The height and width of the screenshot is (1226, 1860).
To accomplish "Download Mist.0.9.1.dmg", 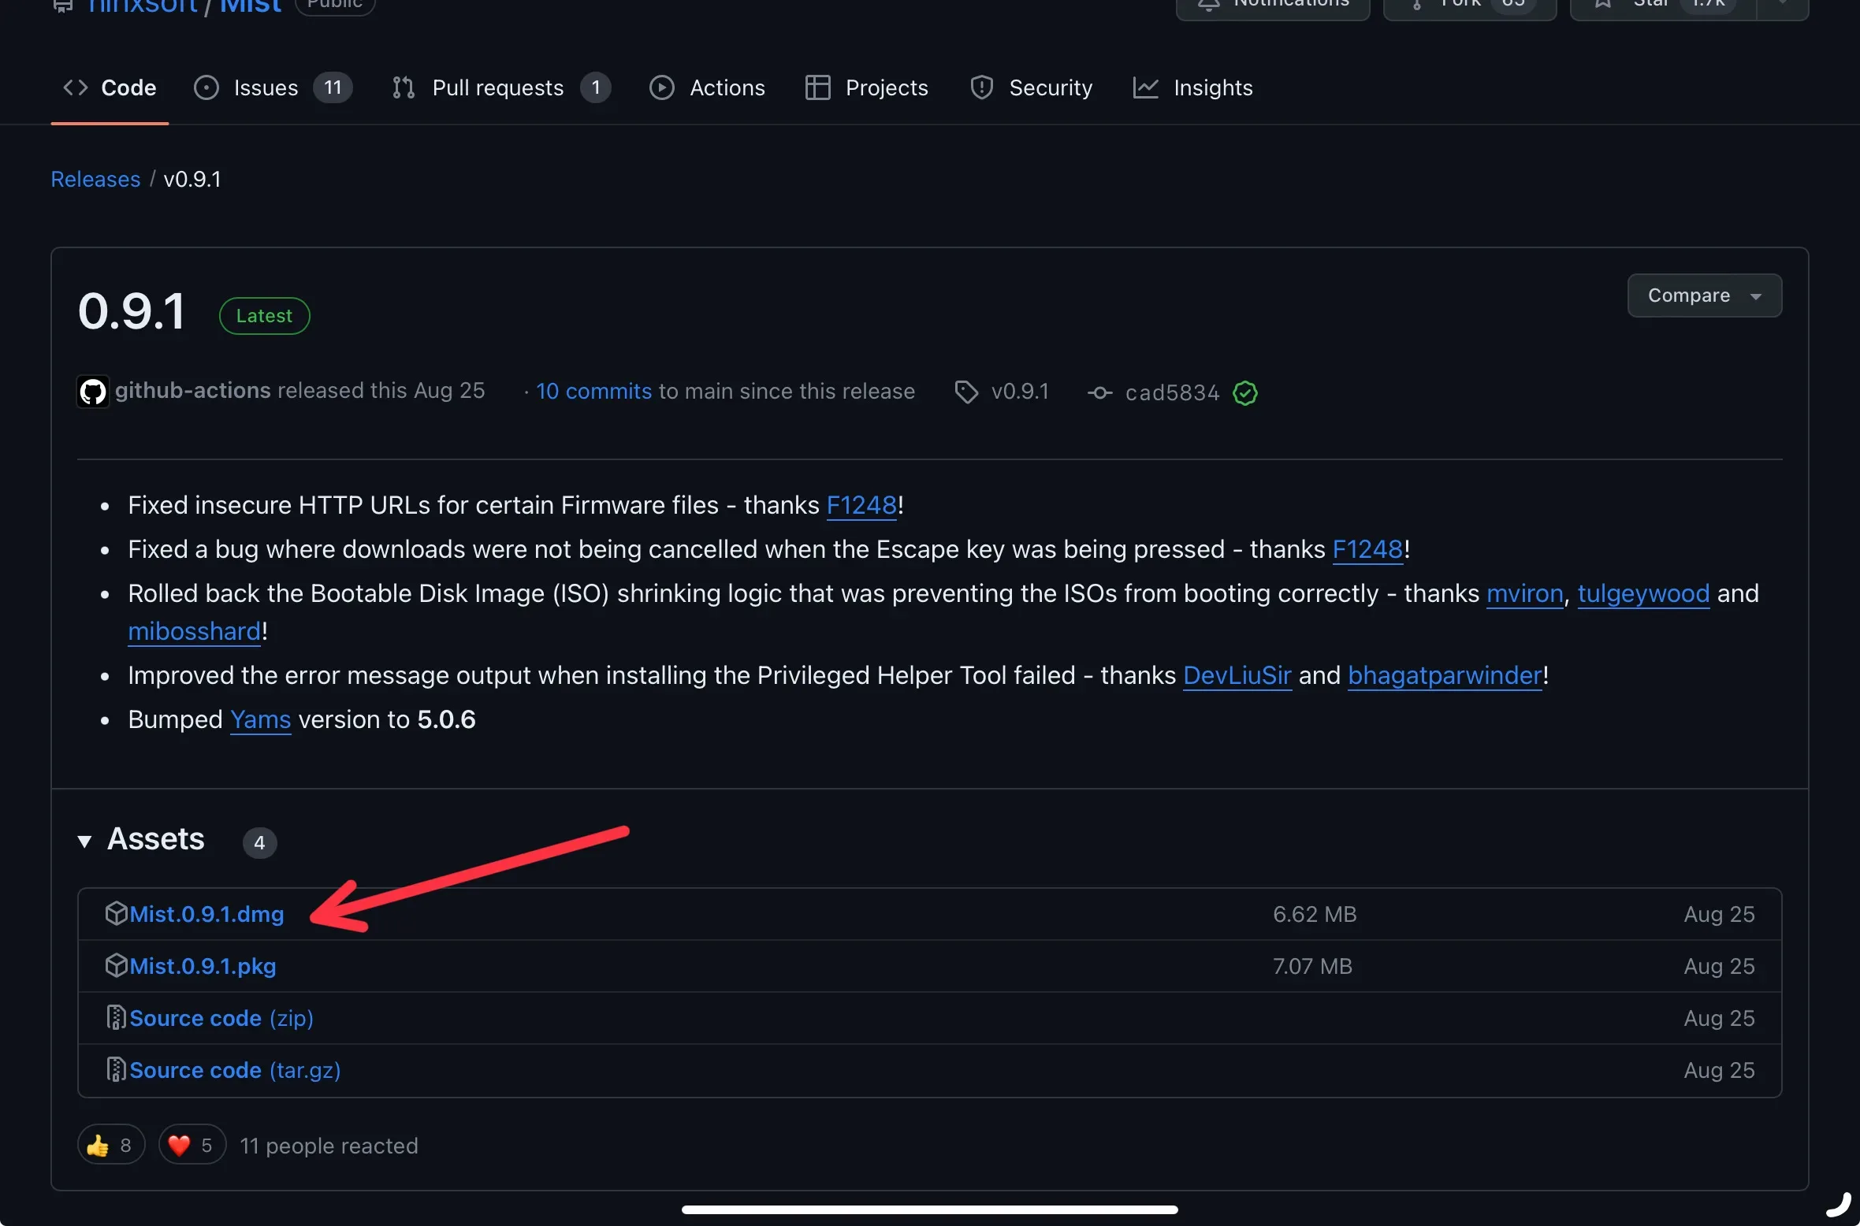I will tap(206, 914).
